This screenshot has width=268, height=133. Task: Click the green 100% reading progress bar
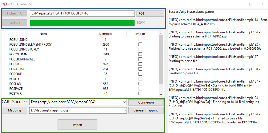point(82,23)
